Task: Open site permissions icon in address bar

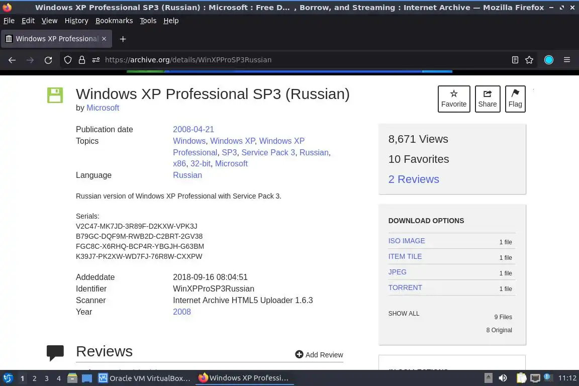Action: point(96,60)
